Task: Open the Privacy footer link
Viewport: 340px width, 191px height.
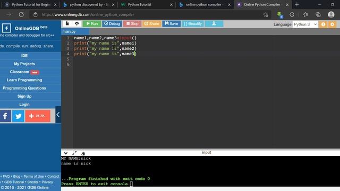Action: tap(47, 182)
